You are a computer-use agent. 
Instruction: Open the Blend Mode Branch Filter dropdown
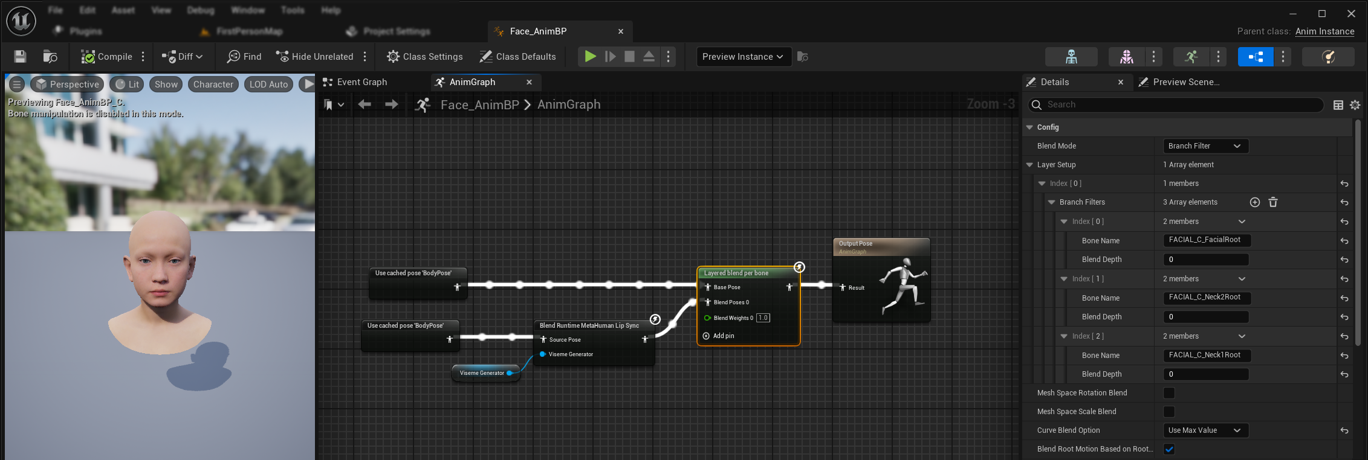coord(1205,146)
